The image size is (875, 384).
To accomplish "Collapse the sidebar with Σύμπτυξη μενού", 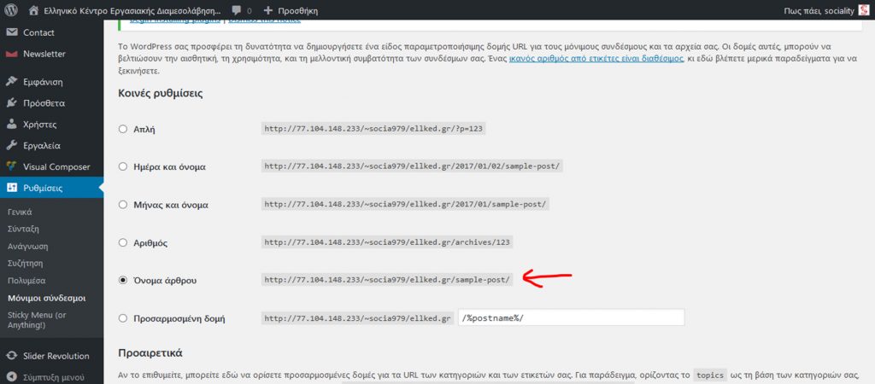I will click(x=53, y=376).
